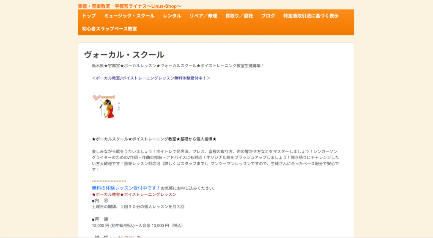433x238 pixels.
Task: Click the 無料の体験レッスン受付中です！ text
Action: tap(126, 188)
